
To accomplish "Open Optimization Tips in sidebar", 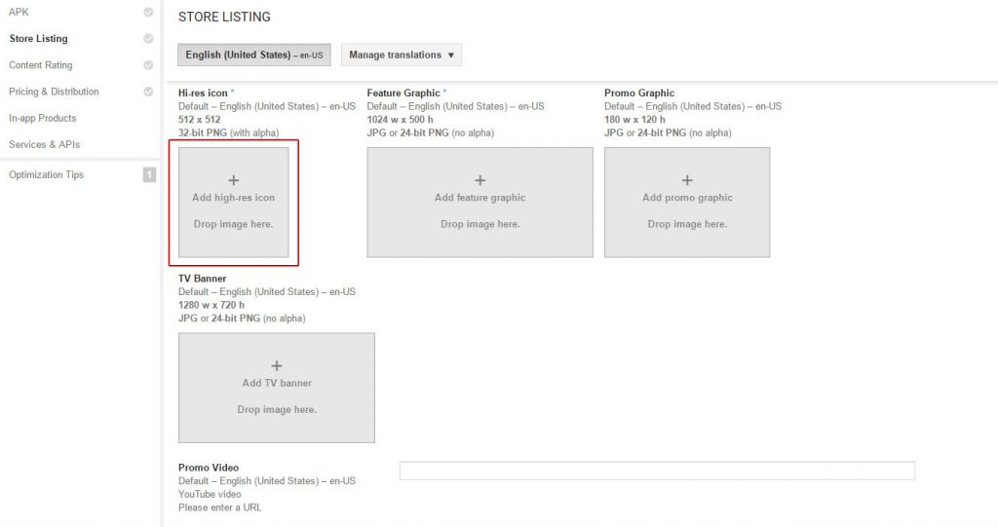I will [x=46, y=175].
